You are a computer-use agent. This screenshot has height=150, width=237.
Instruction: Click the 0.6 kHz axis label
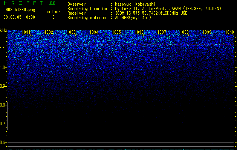click(x=3, y=142)
